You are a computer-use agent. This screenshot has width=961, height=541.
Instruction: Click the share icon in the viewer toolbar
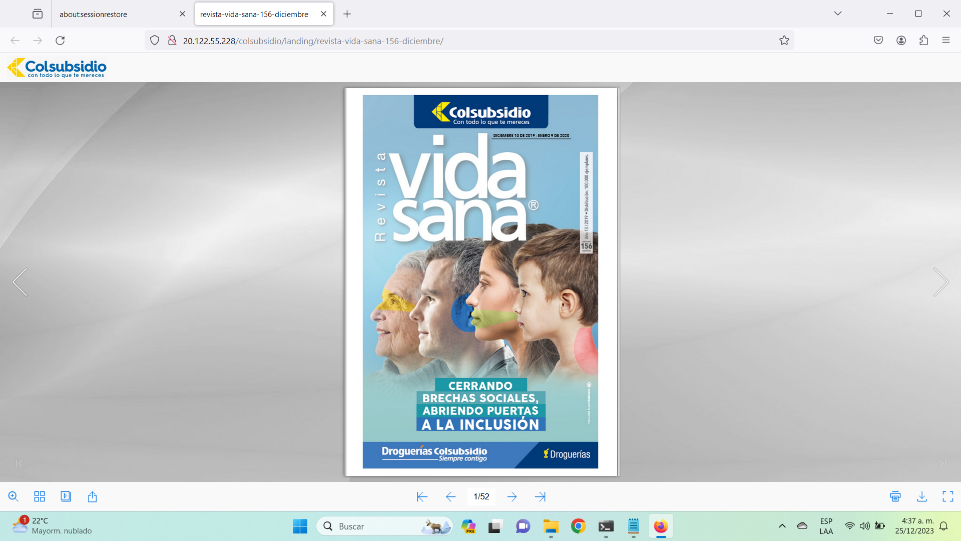(x=92, y=496)
